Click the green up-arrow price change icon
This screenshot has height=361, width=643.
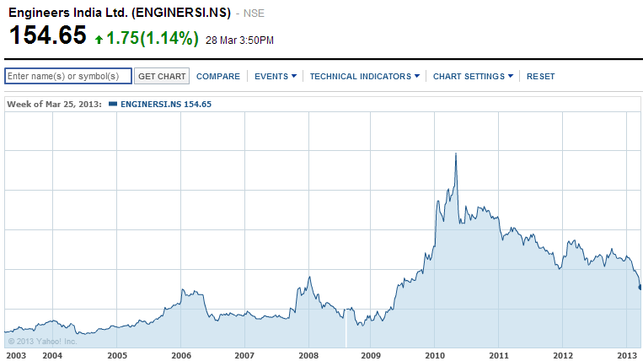point(99,40)
